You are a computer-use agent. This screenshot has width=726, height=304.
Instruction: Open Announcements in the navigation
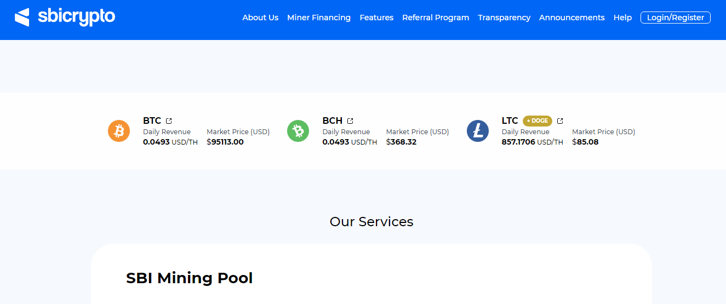tap(572, 18)
